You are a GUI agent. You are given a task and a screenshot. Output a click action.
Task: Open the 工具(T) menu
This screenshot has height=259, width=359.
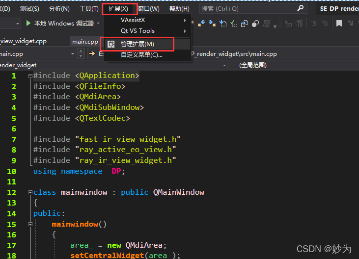tap(89, 9)
